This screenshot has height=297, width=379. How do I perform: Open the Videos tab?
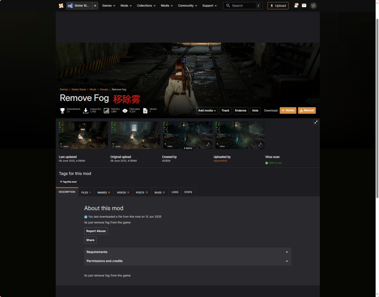click(123, 192)
